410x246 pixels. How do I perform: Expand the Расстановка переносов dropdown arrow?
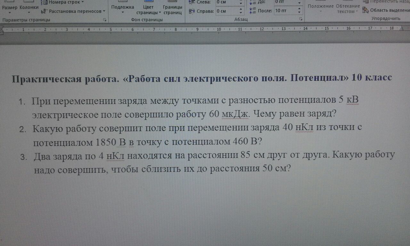104,11
